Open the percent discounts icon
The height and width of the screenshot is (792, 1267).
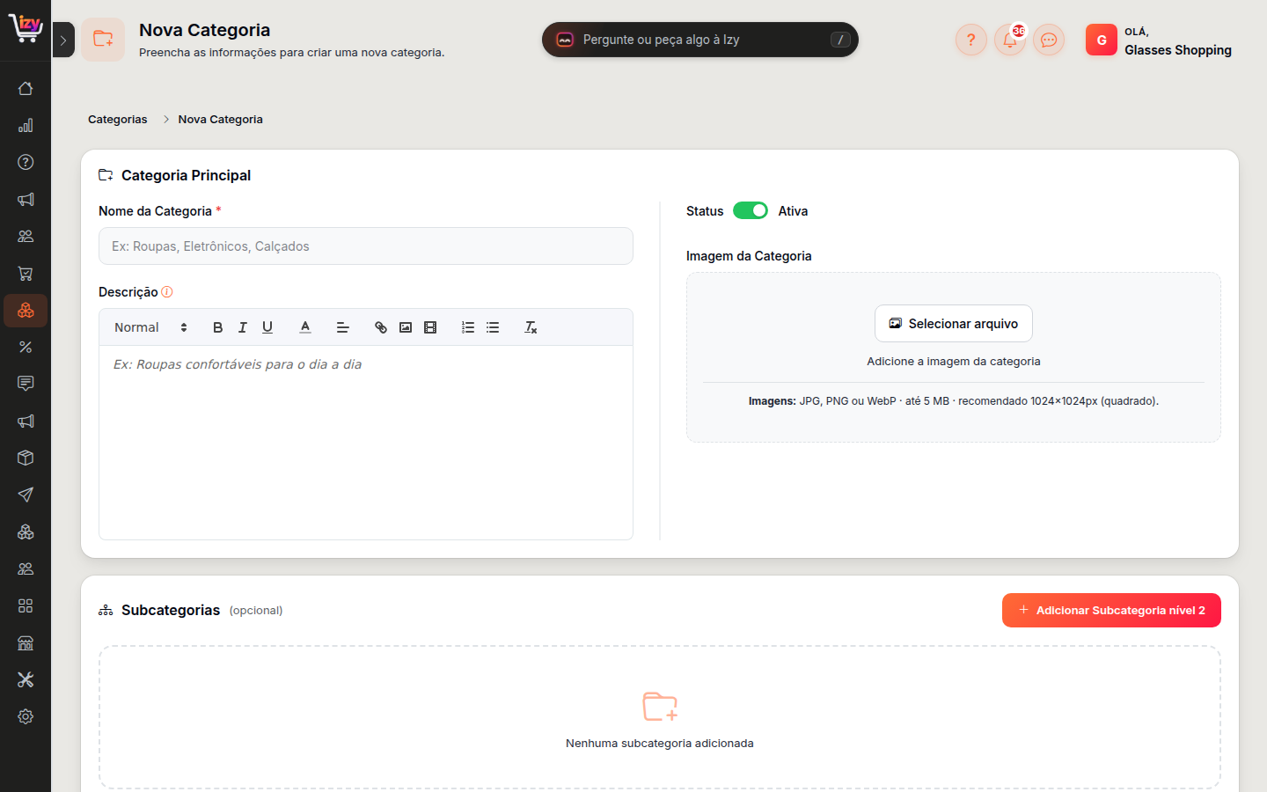click(x=26, y=348)
